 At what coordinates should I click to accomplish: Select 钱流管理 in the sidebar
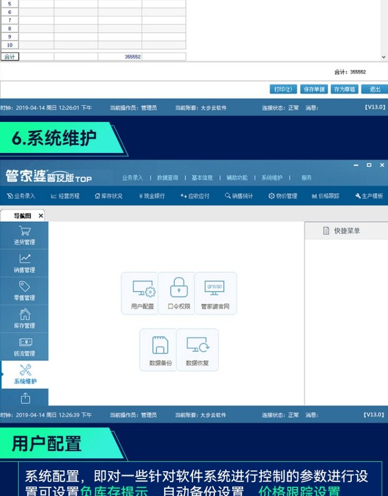pos(24,347)
